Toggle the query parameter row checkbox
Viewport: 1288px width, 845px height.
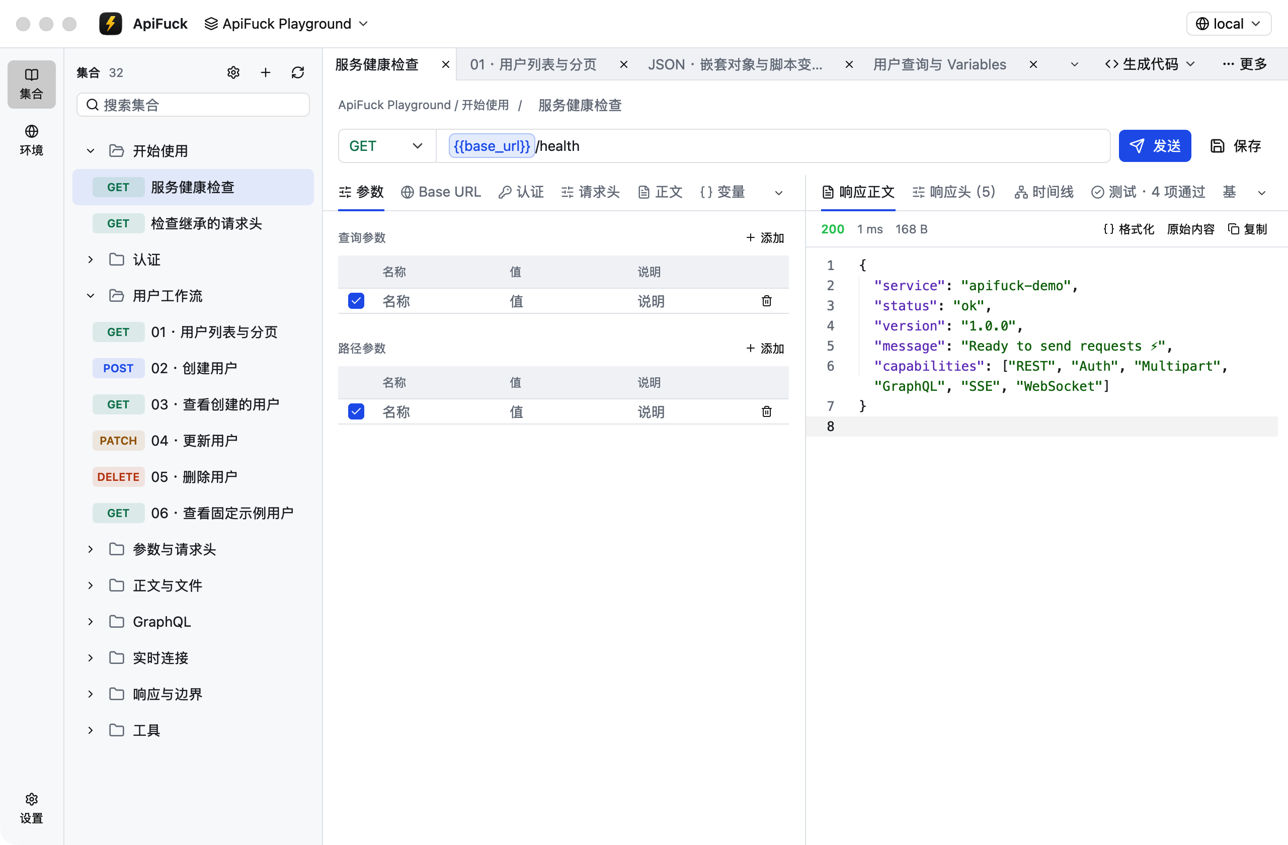coord(356,301)
